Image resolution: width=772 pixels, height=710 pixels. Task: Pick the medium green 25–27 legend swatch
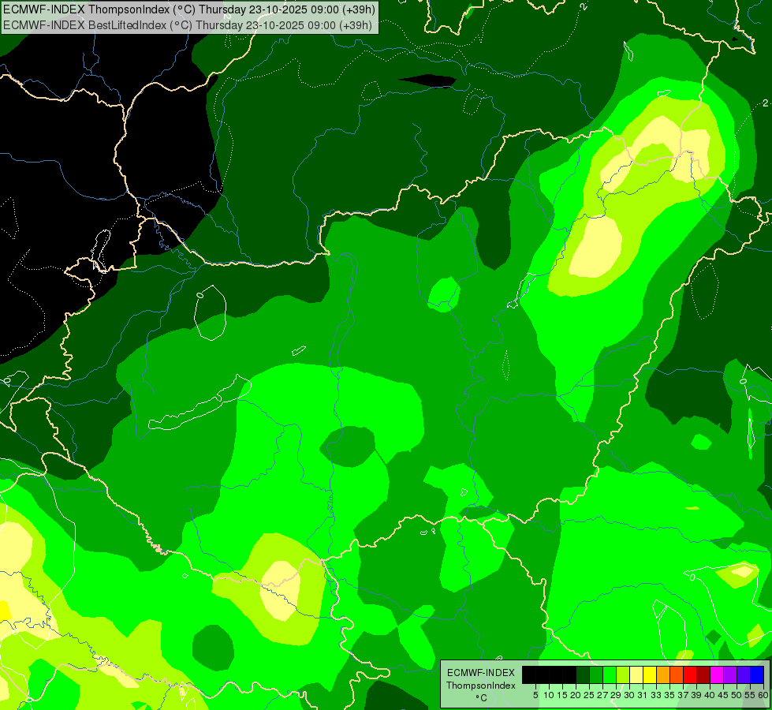pos(595,674)
